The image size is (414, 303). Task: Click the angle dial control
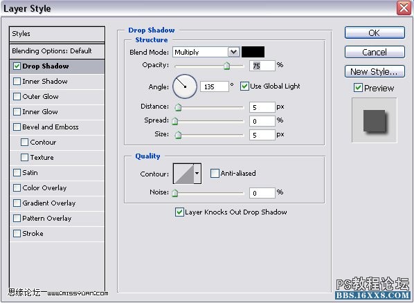coord(185,86)
